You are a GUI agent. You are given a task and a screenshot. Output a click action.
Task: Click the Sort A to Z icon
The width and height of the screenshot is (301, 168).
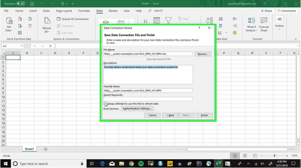(x=146, y=21)
